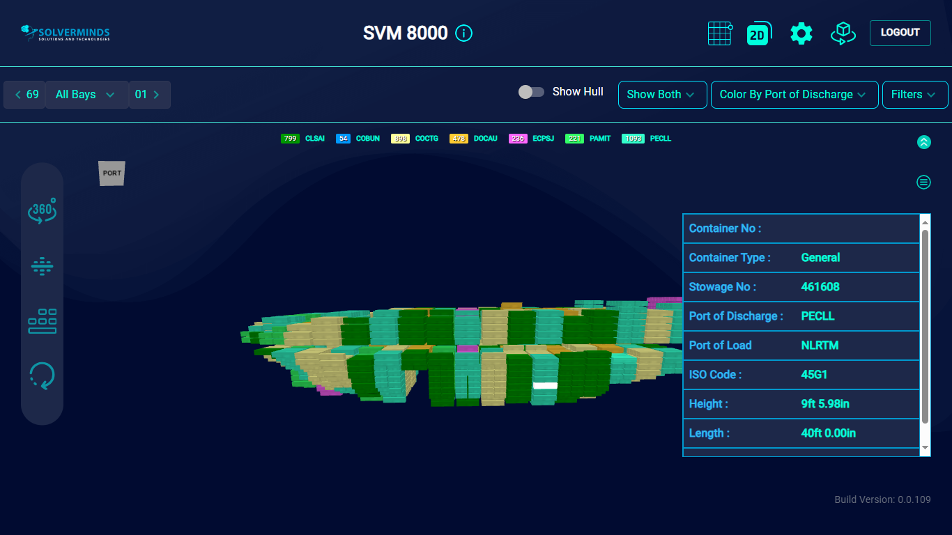The height and width of the screenshot is (535, 952).
Task: Open the All Bays dropdown
Action: [x=86, y=95]
